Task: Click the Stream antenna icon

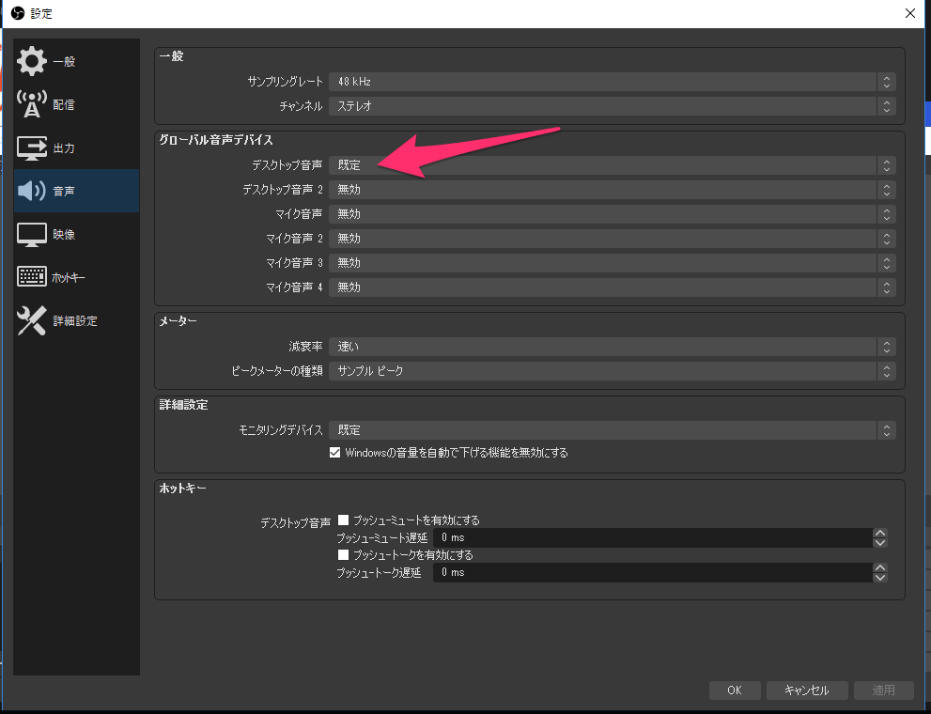Action: click(x=31, y=104)
